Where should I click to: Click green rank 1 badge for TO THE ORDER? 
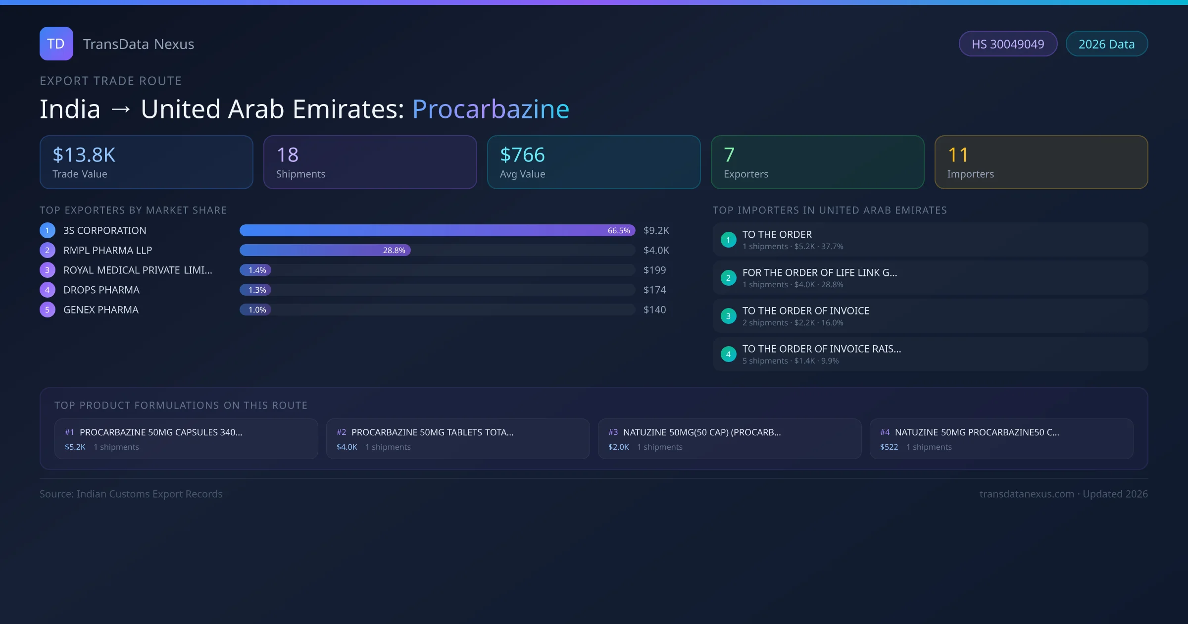(728, 240)
